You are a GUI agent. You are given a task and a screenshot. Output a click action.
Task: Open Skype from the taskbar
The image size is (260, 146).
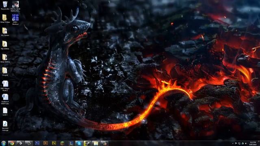tap(79, 143)
